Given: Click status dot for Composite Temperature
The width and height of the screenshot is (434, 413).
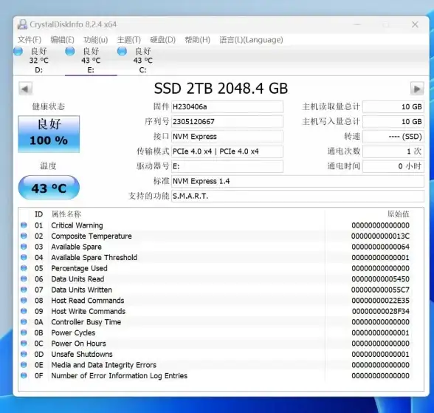Looking at the screenshot, I should point(24,236).
